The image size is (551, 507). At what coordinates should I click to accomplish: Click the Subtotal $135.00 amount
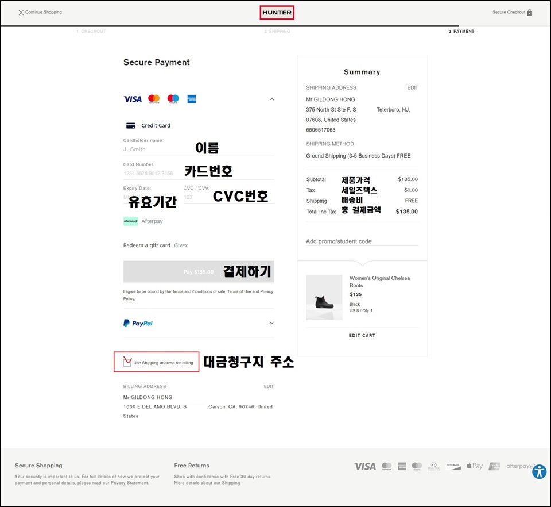click(x=408, y=179)
